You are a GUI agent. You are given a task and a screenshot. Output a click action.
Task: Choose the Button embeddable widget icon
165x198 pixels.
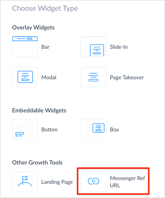(x=25, y=129)
